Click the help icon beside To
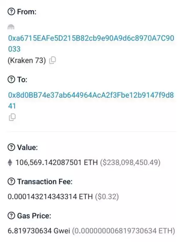The height and width of the screenshot is (242, 186). point(11,79)
